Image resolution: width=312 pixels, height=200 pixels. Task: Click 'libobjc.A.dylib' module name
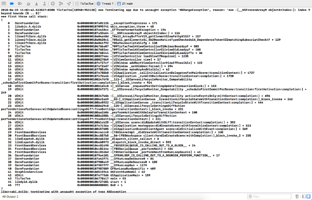pyautogui.click(x=28, y=26)
